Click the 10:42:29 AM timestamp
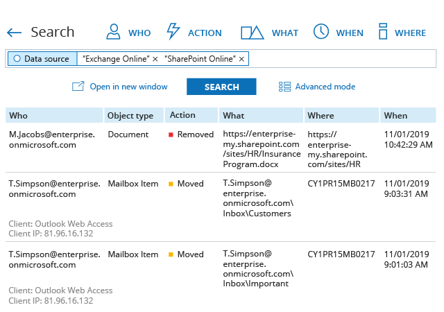 tap(409, 145)
